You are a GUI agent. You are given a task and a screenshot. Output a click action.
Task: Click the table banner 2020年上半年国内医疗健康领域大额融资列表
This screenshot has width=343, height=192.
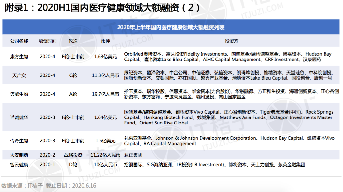(x=171, y=27)
